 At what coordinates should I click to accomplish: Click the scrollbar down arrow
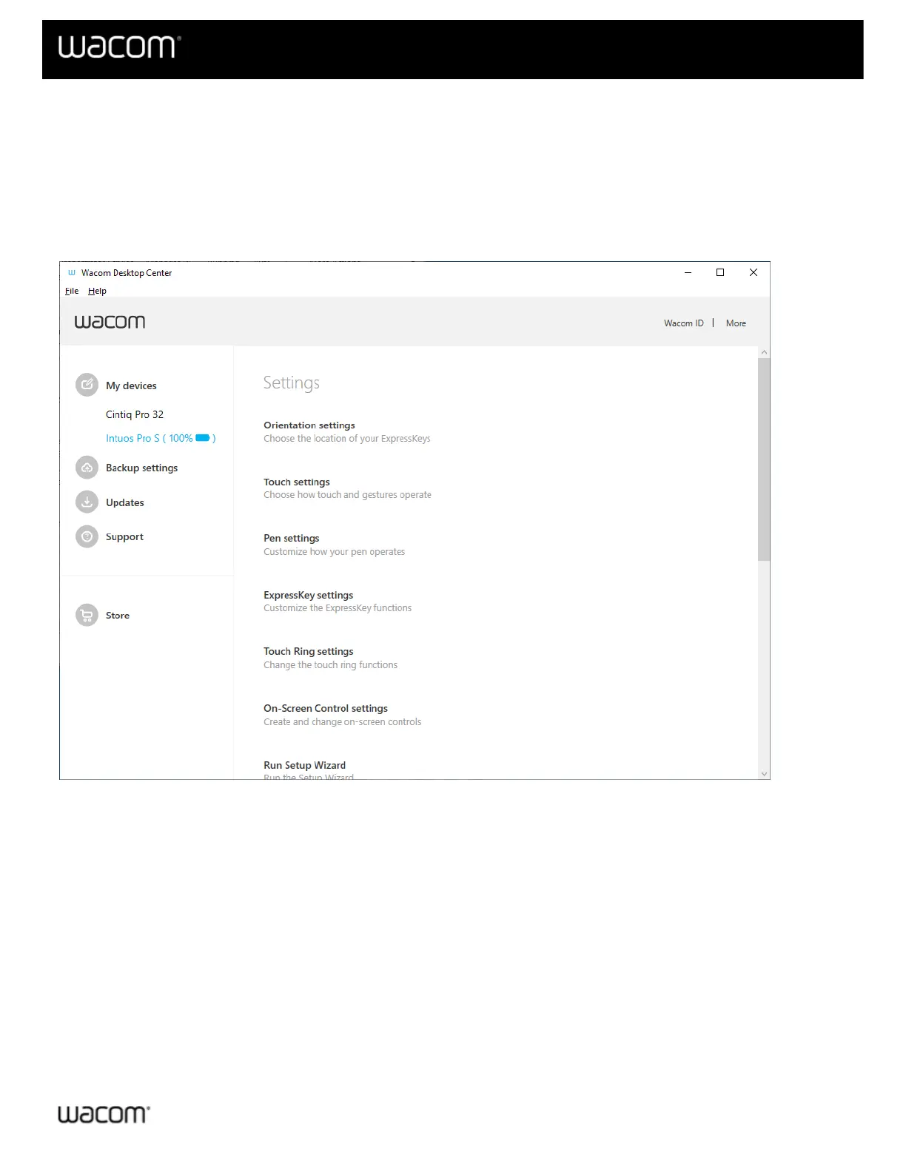click(764, 773)
